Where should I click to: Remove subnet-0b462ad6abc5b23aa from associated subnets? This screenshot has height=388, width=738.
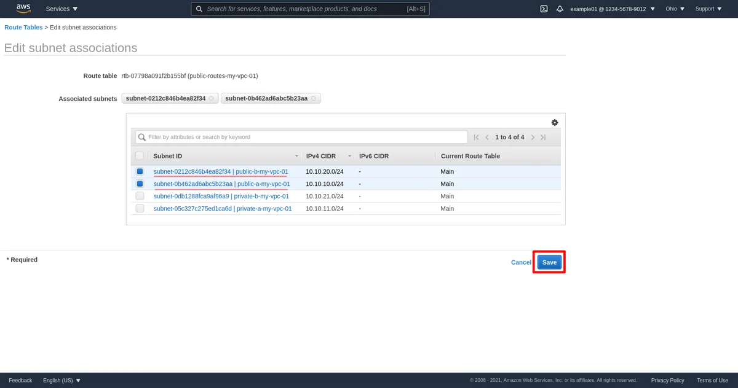tap(314, 99)
